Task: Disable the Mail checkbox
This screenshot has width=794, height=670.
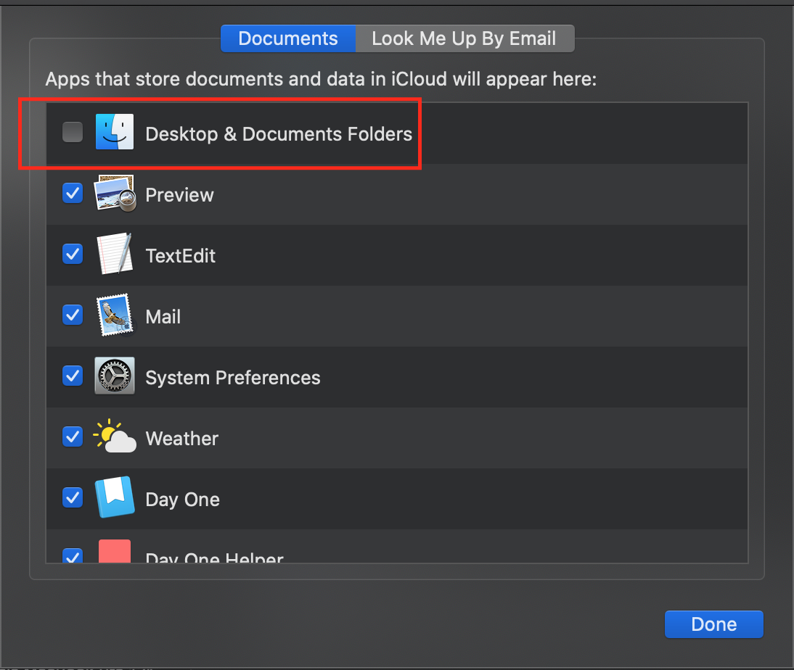Action: pyautogui.click(x=73, y=315)
